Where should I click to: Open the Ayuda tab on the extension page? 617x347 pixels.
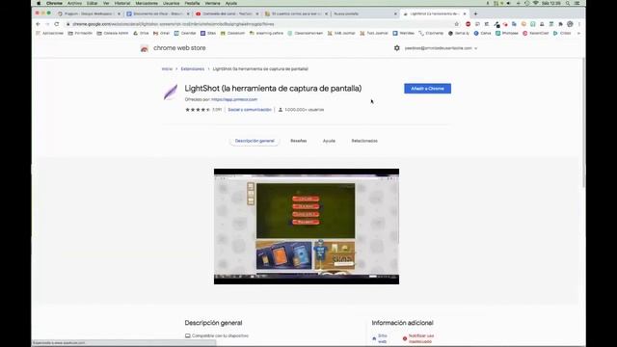[x=329, y=141]
